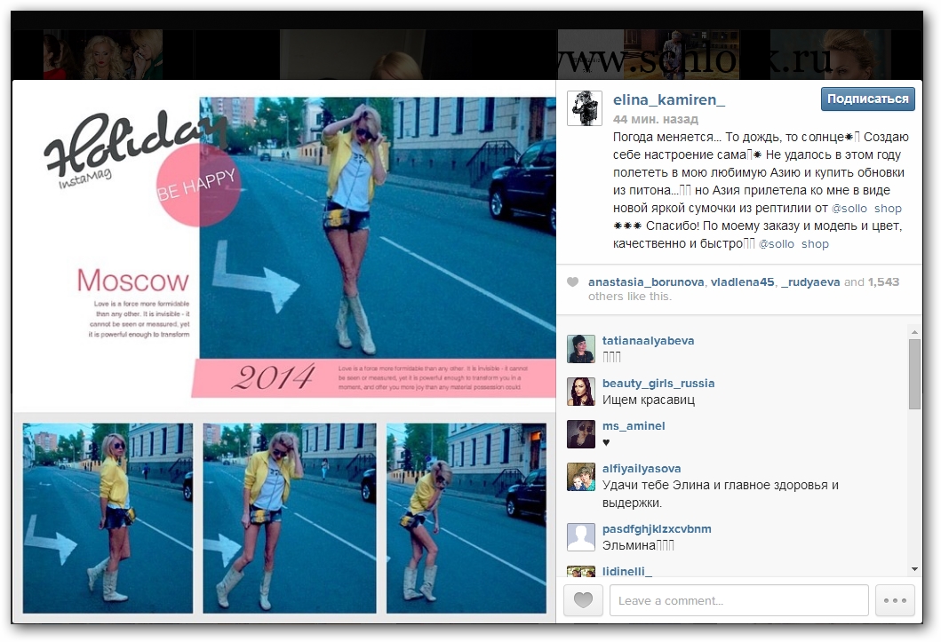Image resolution: width=941 pixels, height=642 pixels.
Task: Click pasdfghjklzxcvbnm default avatar
Action: [x=581, y=537]
